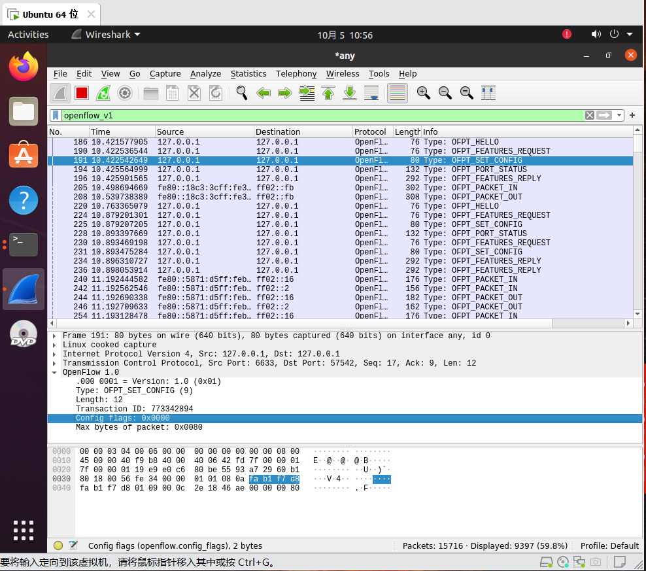Screen dimensions: 646x571
Task: Open the capture file properties icon in status bar
Action: pos(73,545)
